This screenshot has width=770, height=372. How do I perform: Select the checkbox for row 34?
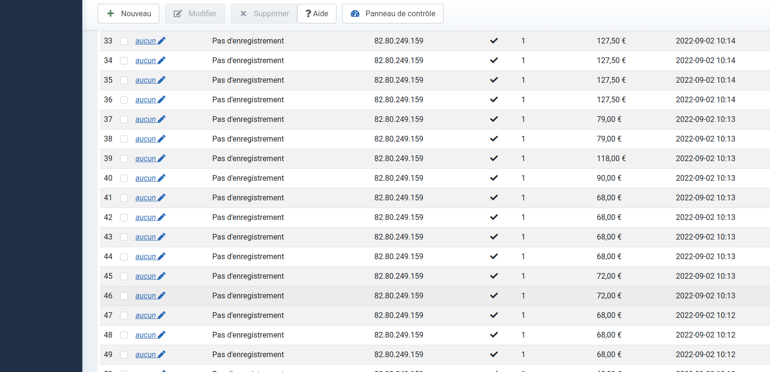124,61
